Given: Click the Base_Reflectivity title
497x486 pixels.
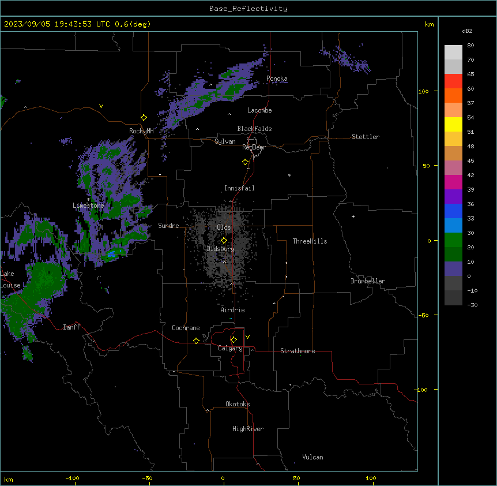Looking at the screenshot, I should (248, 9).
